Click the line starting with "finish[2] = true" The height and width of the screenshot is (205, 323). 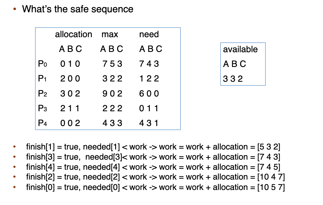[155, 177]
